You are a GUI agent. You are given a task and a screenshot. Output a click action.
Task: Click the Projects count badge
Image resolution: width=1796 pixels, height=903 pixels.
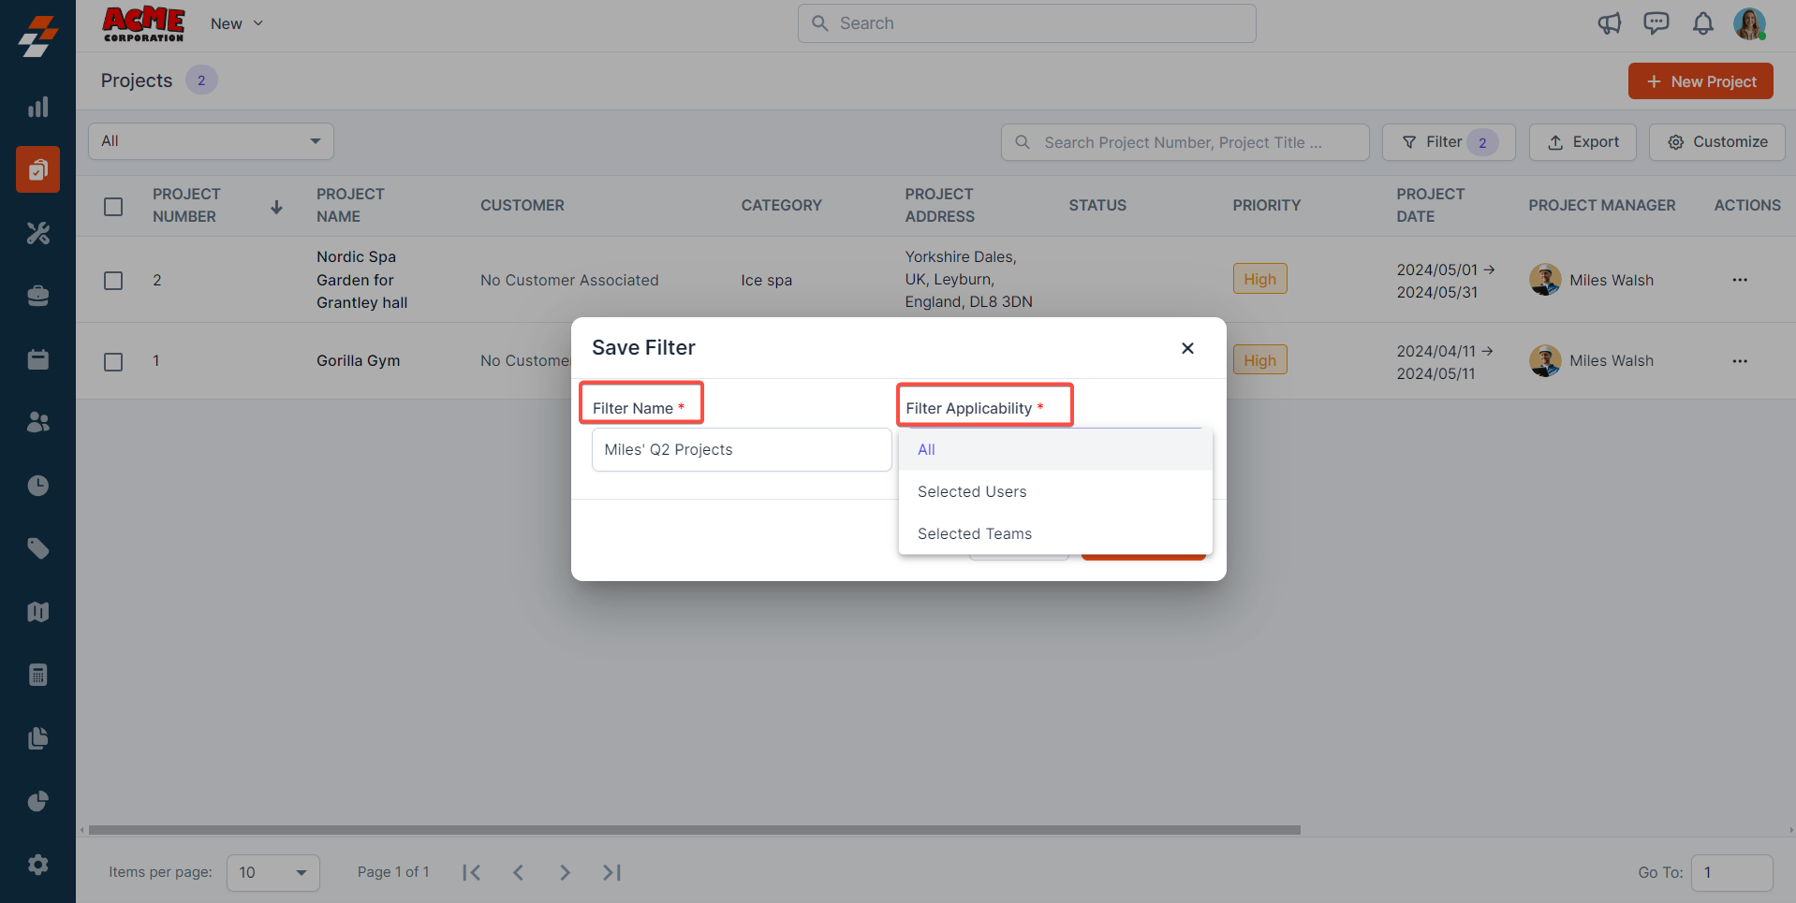click(x=201, y=80)
